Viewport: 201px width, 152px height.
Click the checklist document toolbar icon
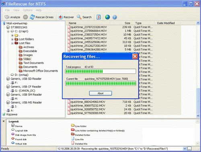[x=98, y=17]
